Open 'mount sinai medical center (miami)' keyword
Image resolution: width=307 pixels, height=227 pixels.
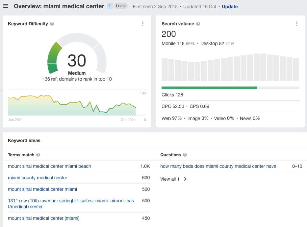[43, 218]
